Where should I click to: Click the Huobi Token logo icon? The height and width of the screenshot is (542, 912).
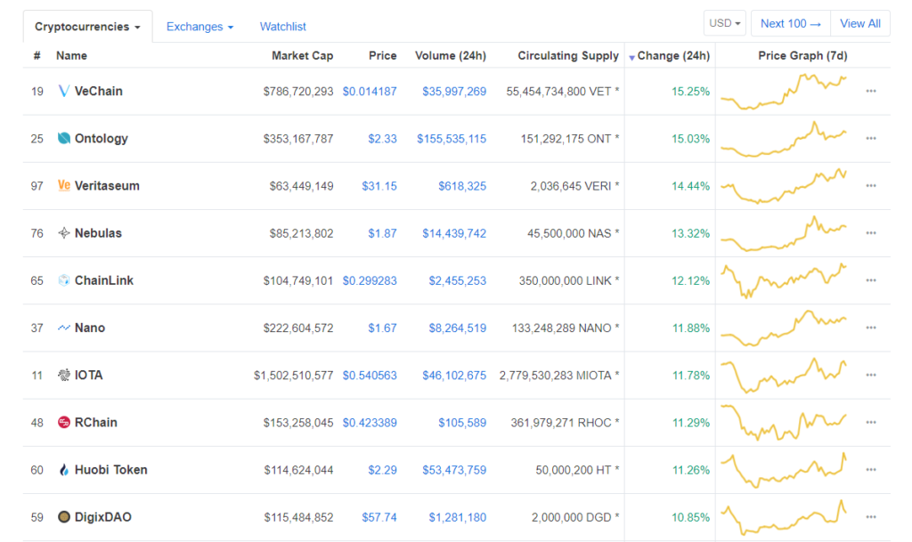tap(64, 470)
